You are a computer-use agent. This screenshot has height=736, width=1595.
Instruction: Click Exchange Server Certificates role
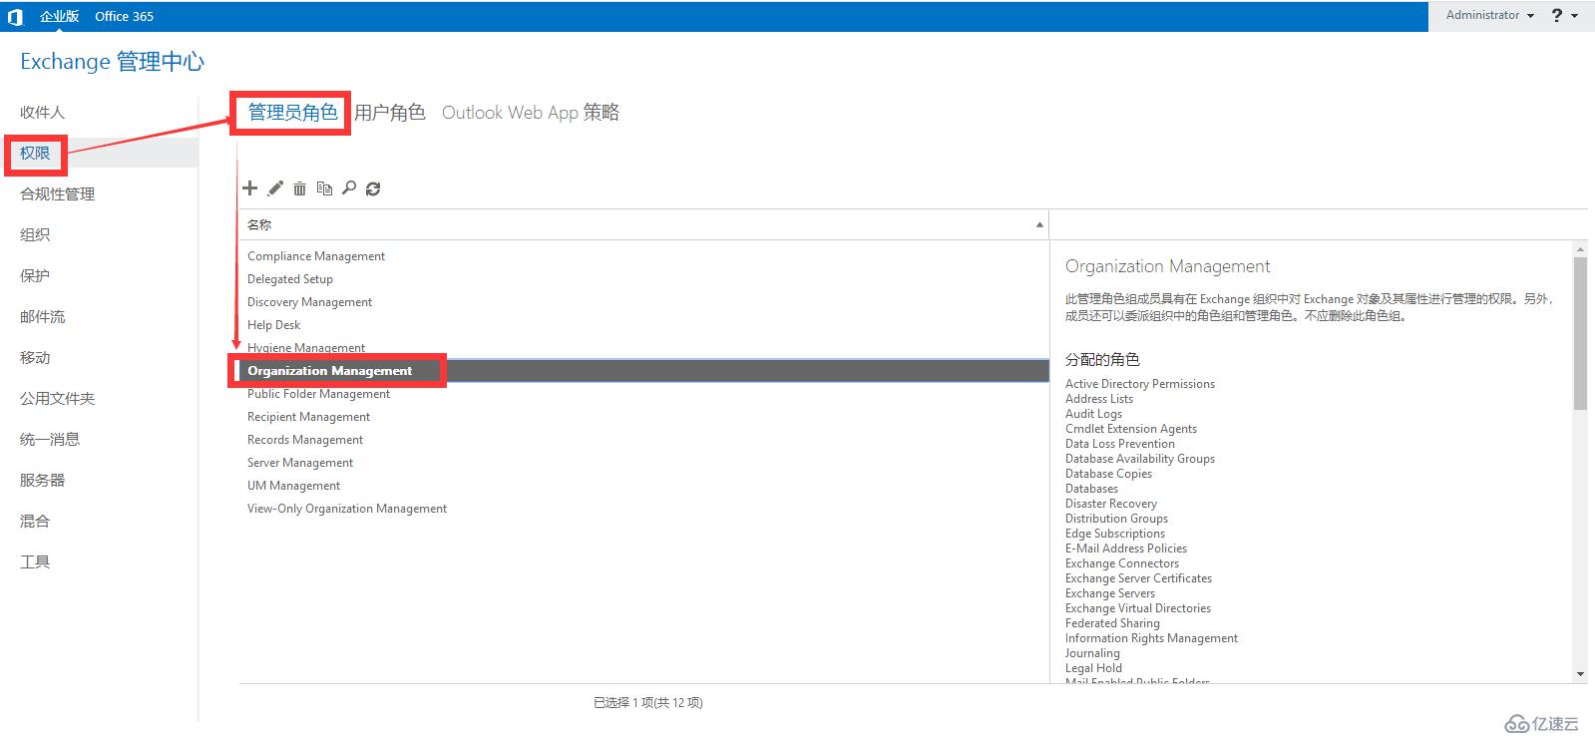click(1139, 578)
